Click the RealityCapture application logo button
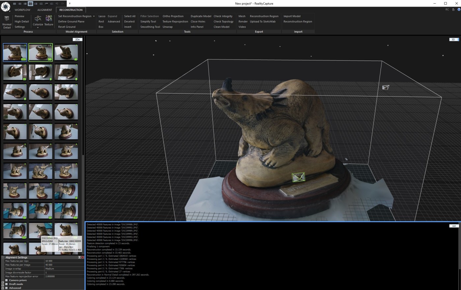The height and width of the screenshot is (290, 461). click(6, 6)
